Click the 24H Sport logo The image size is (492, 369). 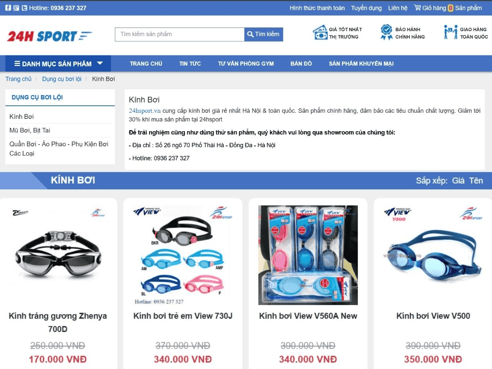pos(49,36)
